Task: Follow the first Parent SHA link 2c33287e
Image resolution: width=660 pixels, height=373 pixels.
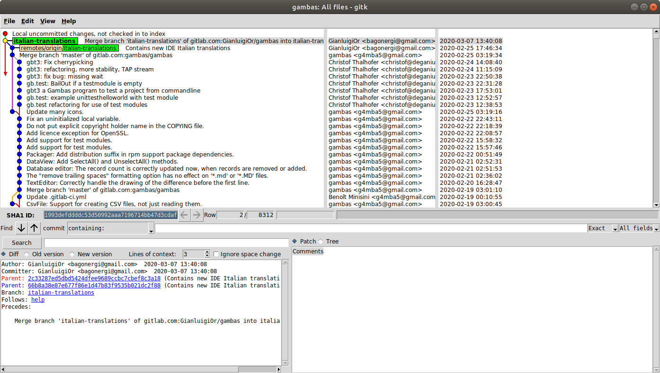Action: [94, 278]
